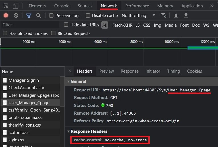
Task: Filter requests by JS
Action: 138,25
